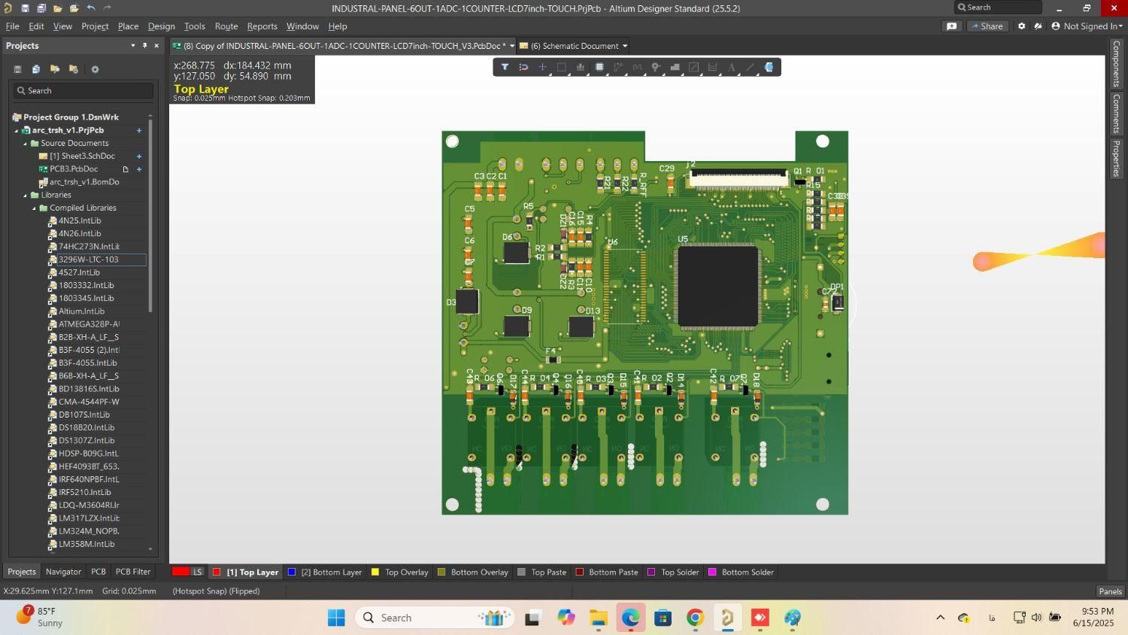Select the Place String text tool
The width and height of the screenshot is (1128, 635).
point(731,67)
